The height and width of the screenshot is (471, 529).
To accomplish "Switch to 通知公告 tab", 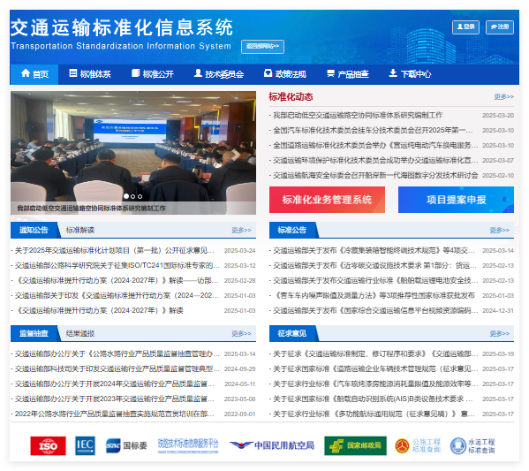I will click(x=34, y=230).
